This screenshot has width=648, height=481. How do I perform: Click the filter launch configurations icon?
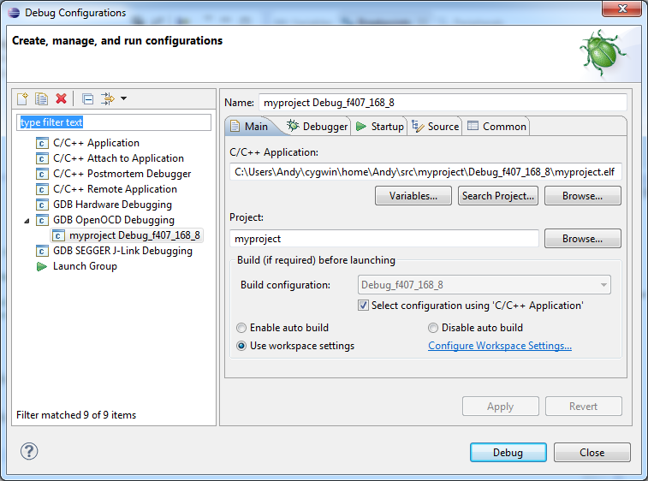coord(108,98)
